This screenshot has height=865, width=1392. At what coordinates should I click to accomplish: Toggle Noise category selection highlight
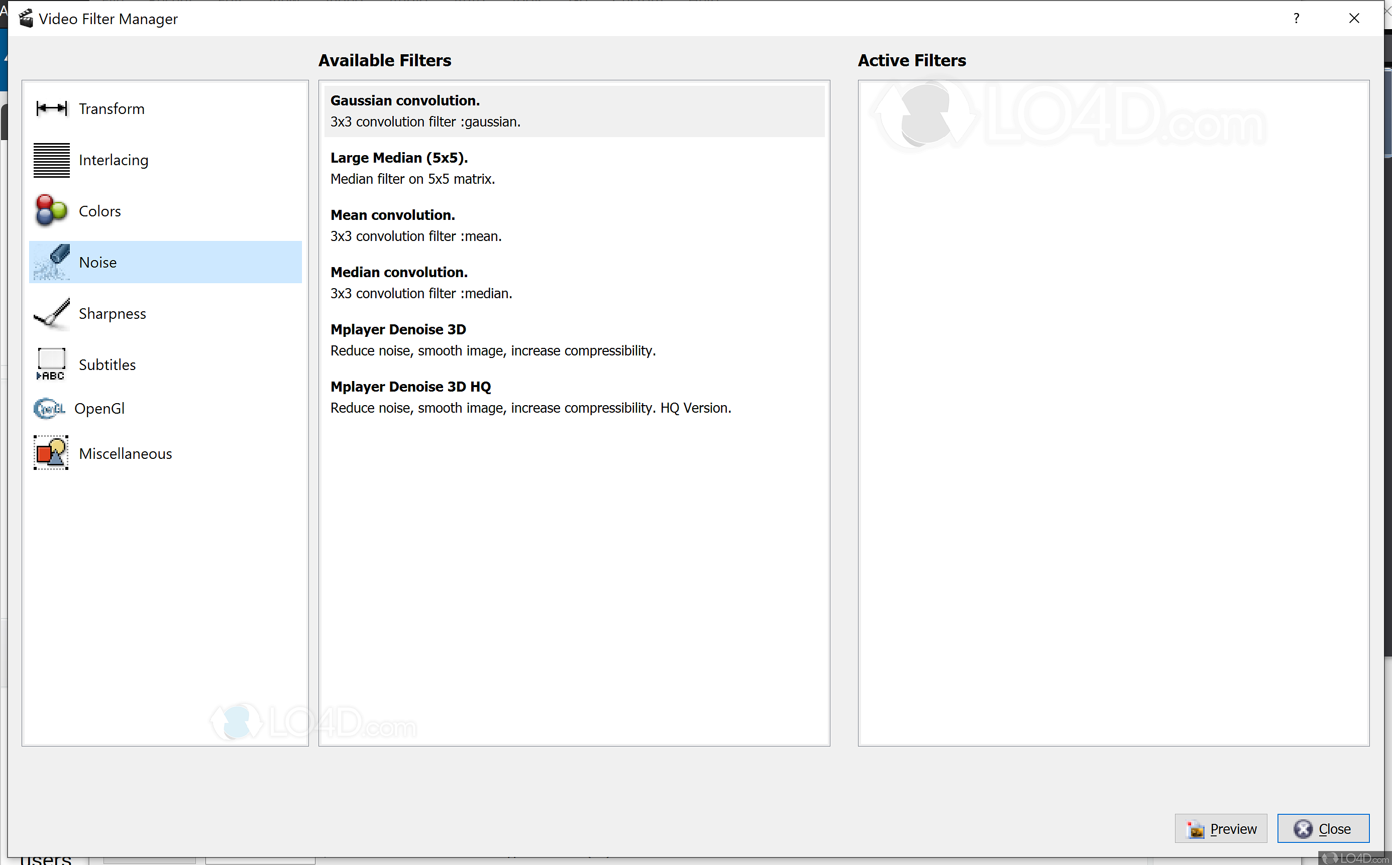pos(164,262)
